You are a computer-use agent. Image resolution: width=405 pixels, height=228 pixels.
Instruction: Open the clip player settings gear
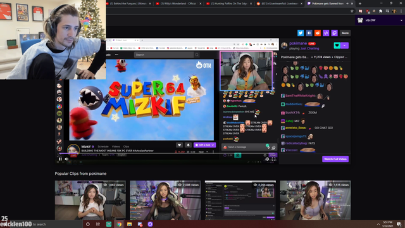[267, 159]
